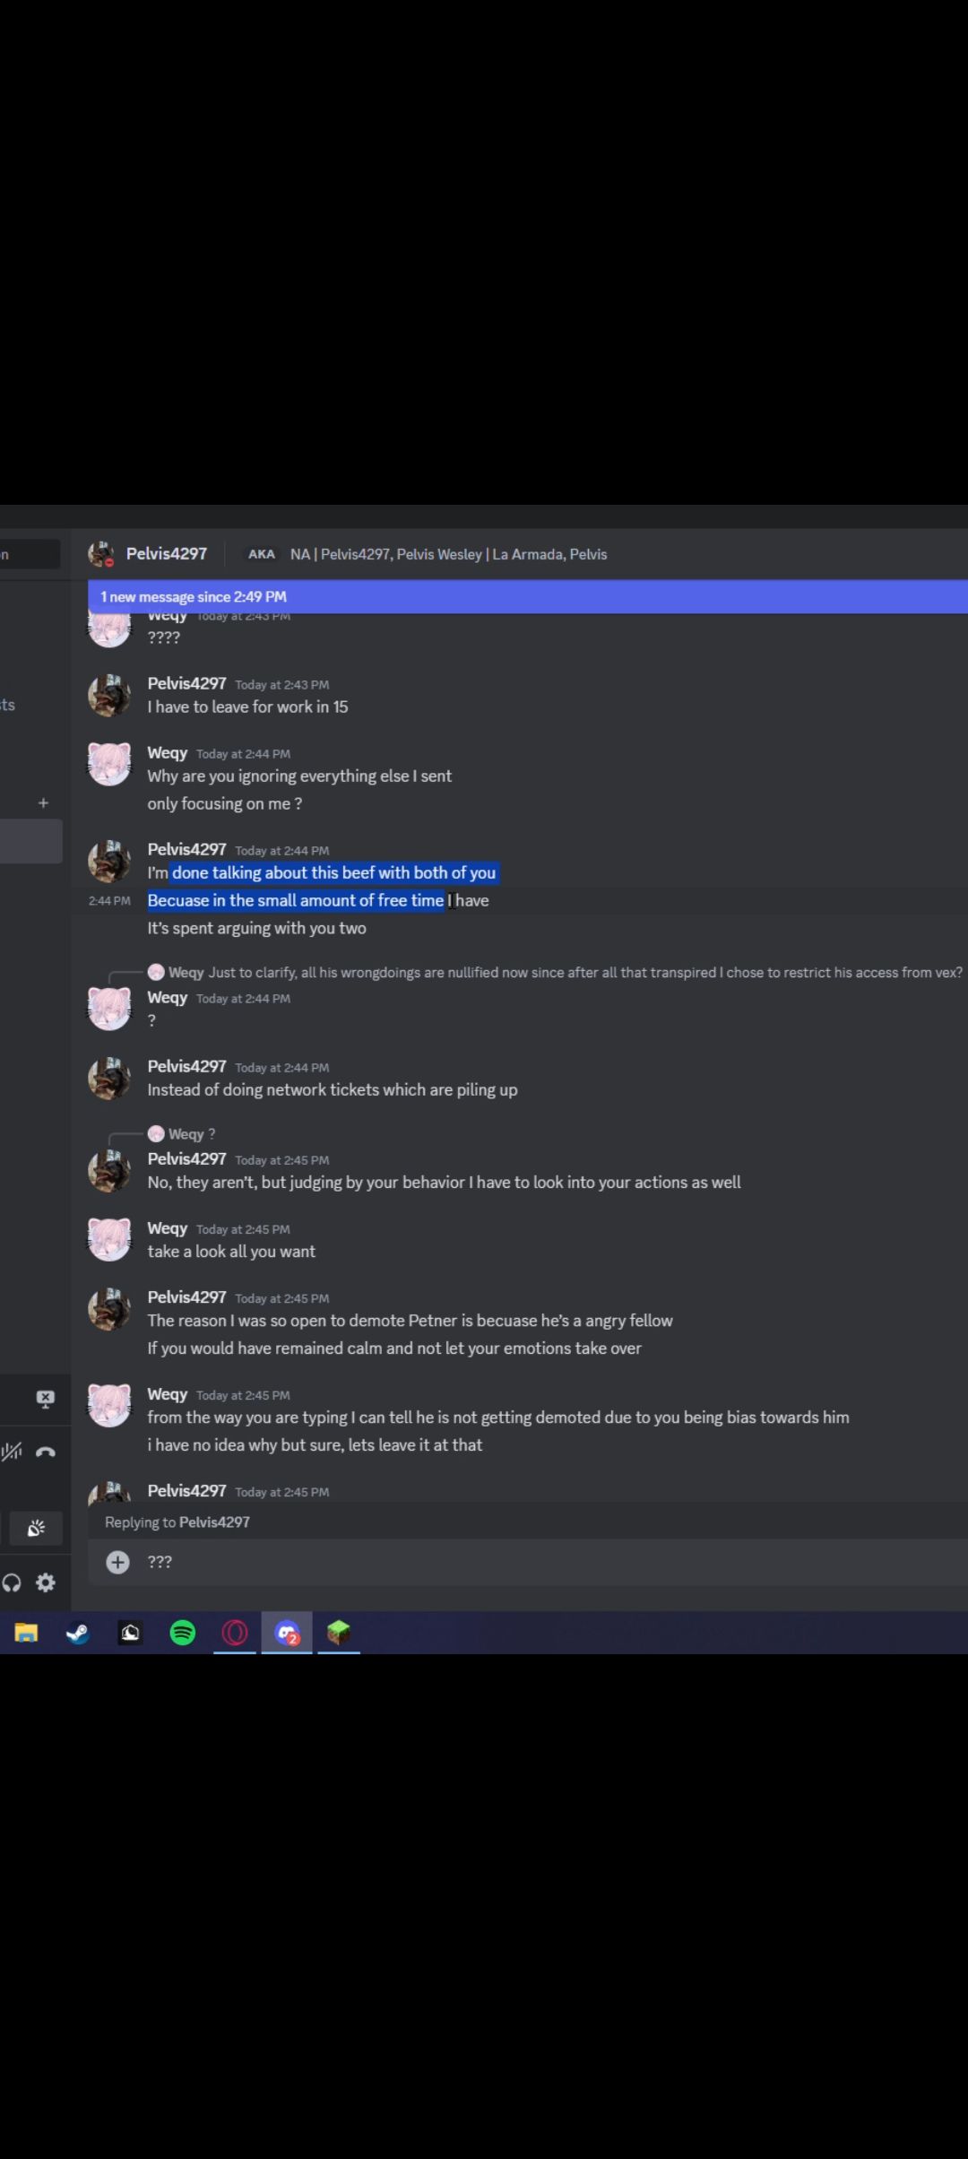Open Pelvis4297 avatar in the chat header
The width and height of the screenshot is (968, 2159).
click(x=100, y=554)
